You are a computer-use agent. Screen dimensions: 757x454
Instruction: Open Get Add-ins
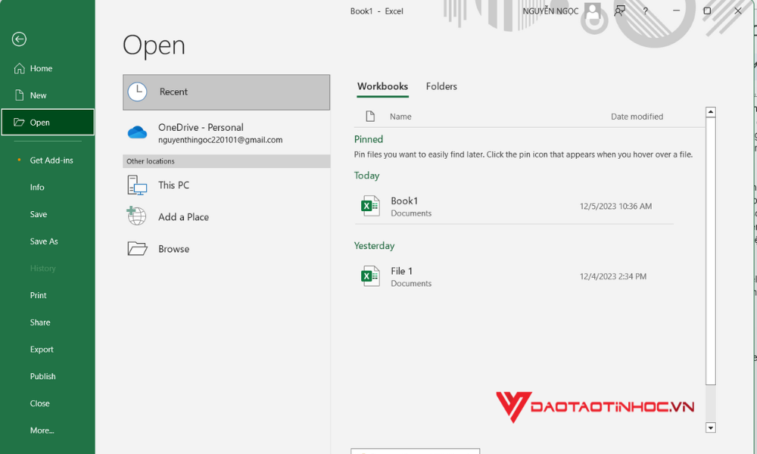(47, 160)
